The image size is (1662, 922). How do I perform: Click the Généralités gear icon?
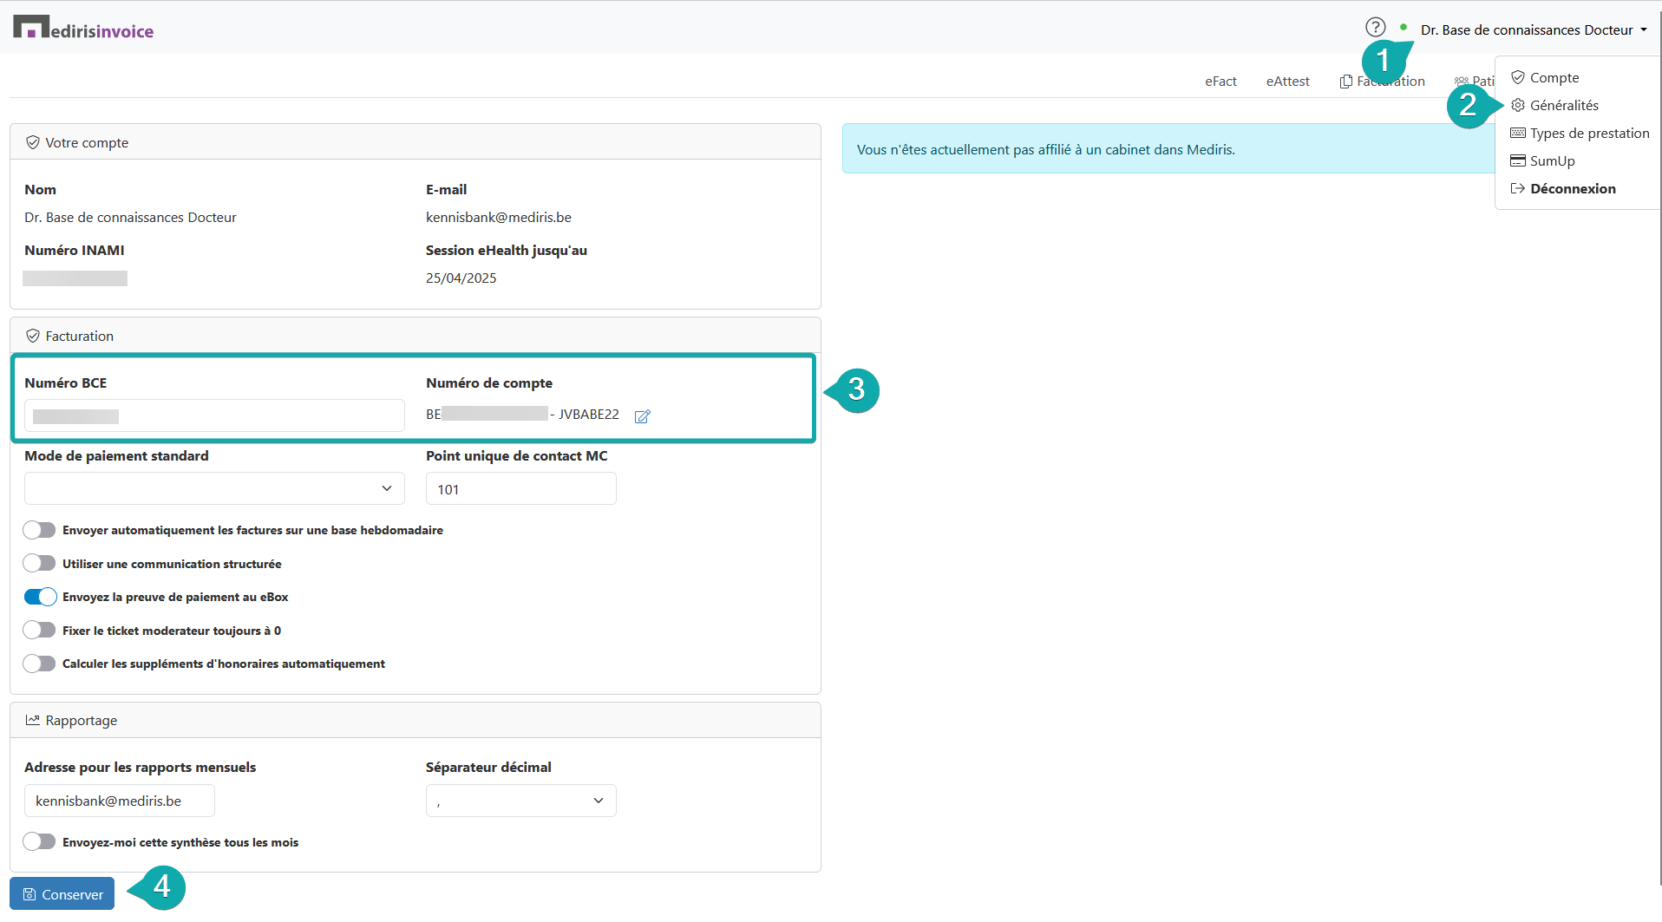pyautogui.click(x=1518, y=105)
